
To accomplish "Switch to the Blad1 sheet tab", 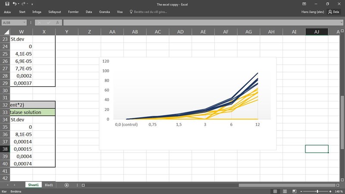I will click(x=49, y=185).
